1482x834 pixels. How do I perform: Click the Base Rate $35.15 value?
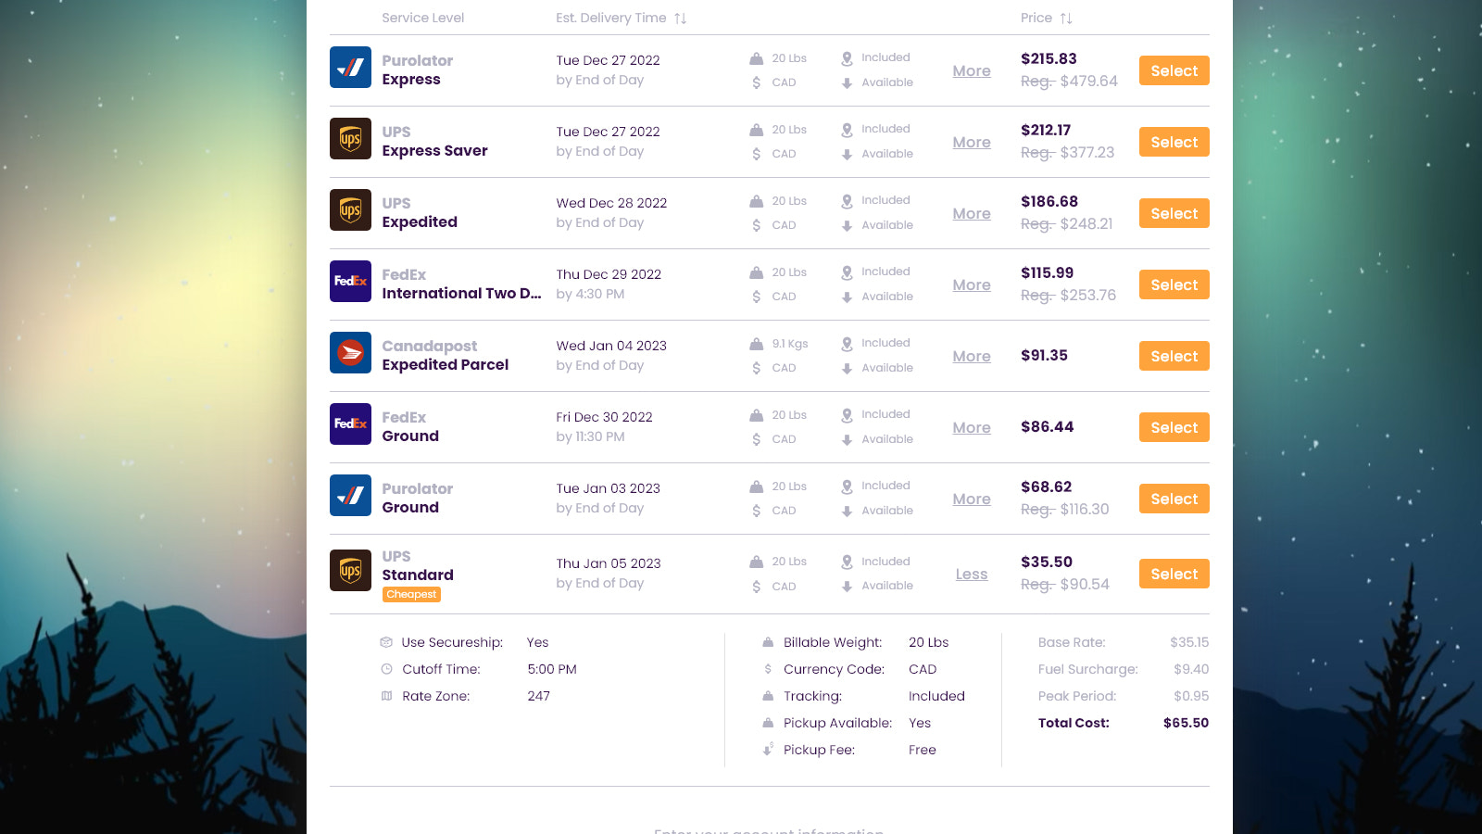(x=1189, y=642)
